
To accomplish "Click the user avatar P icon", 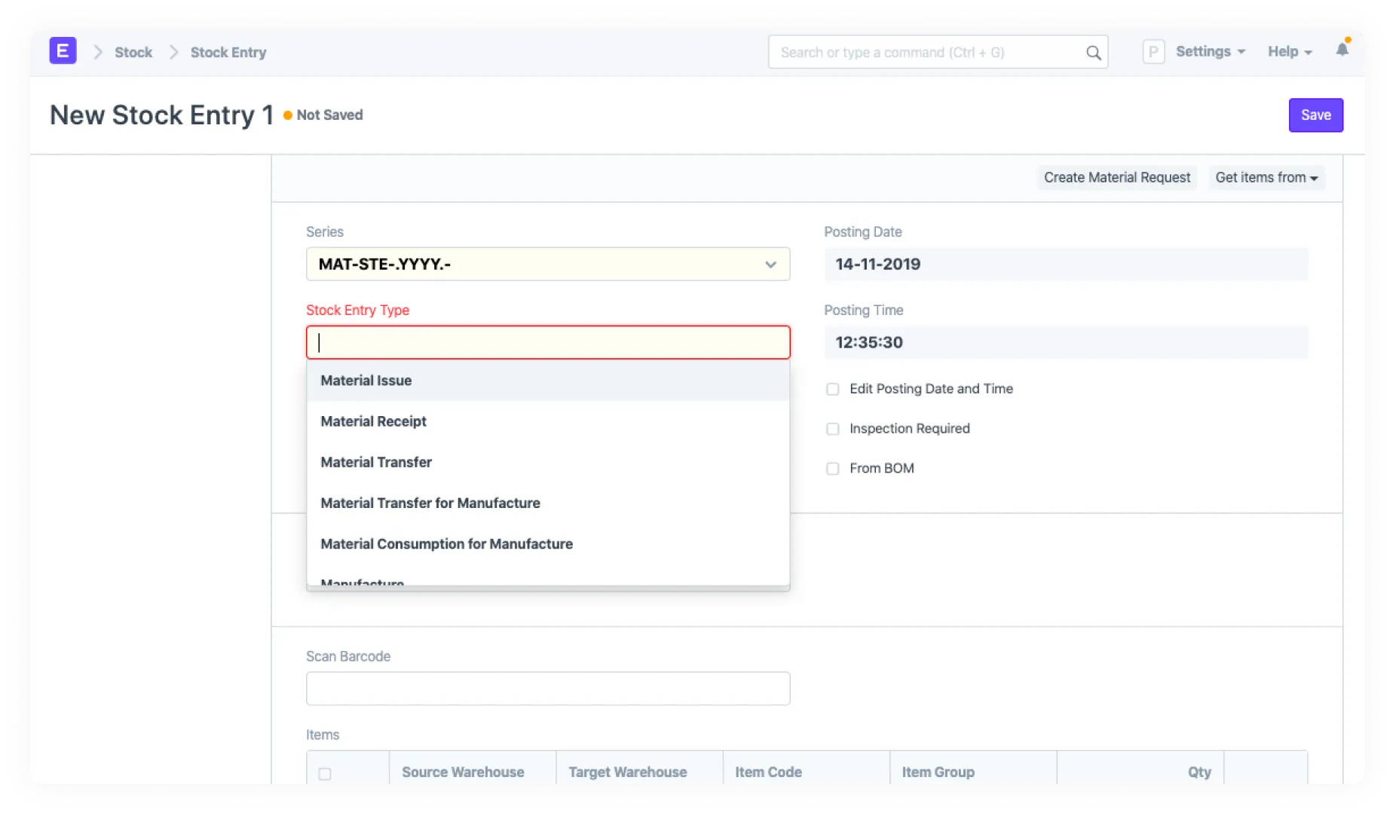I will tap(1153, 52).
